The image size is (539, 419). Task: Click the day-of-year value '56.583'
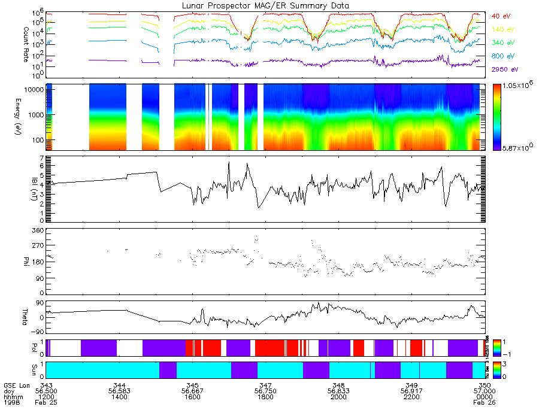click(x=119, y=391)
